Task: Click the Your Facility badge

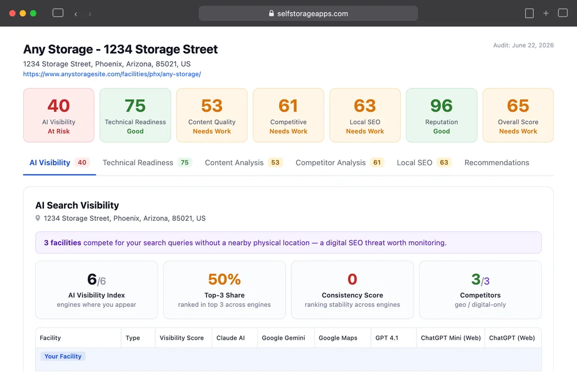Action: click(63, 356)
